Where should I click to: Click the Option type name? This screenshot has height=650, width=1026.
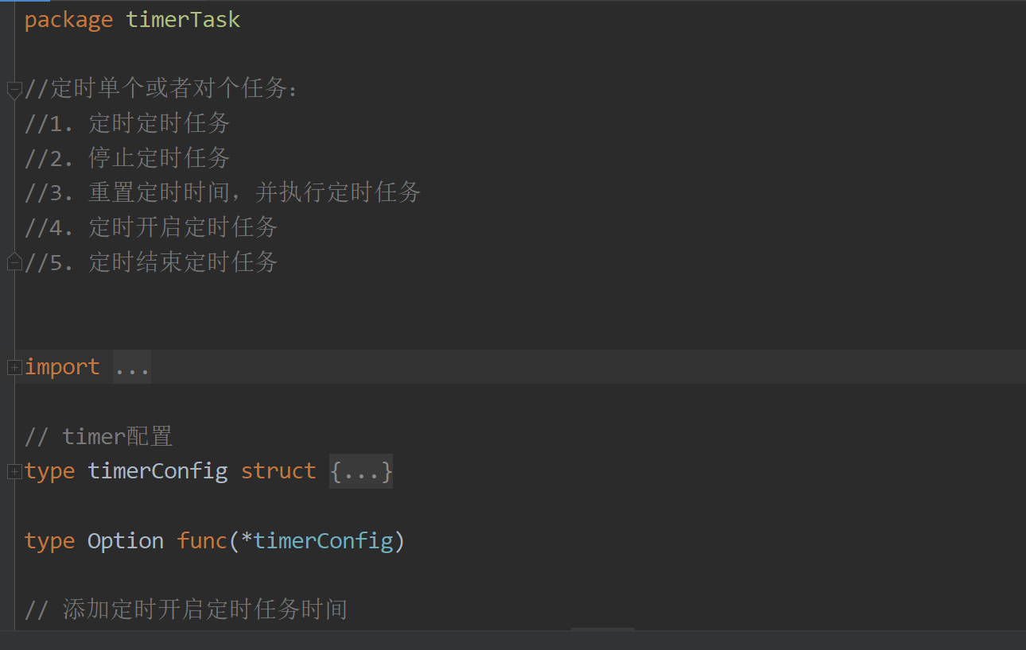(126, 541)
